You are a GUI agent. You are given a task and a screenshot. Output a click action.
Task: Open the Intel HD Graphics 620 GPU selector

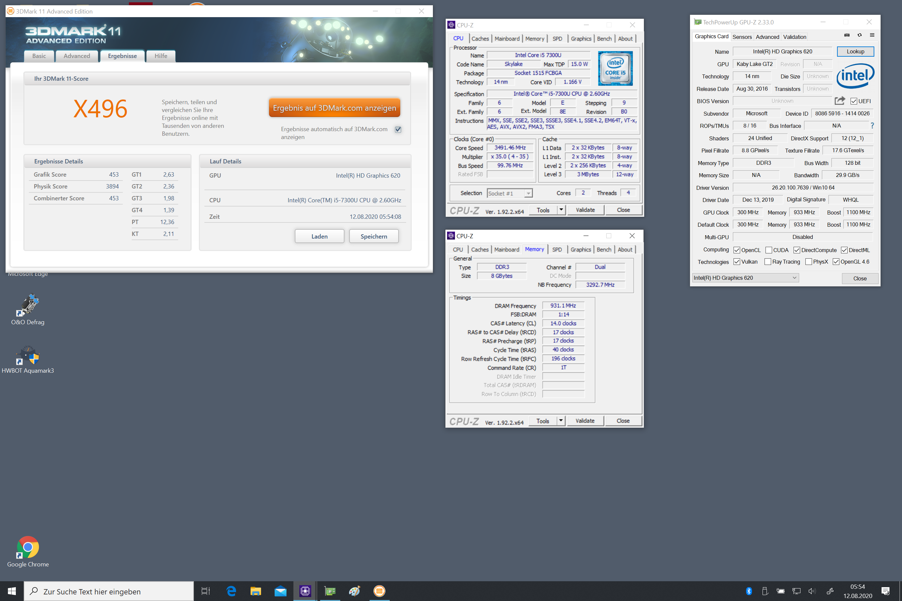745,278
